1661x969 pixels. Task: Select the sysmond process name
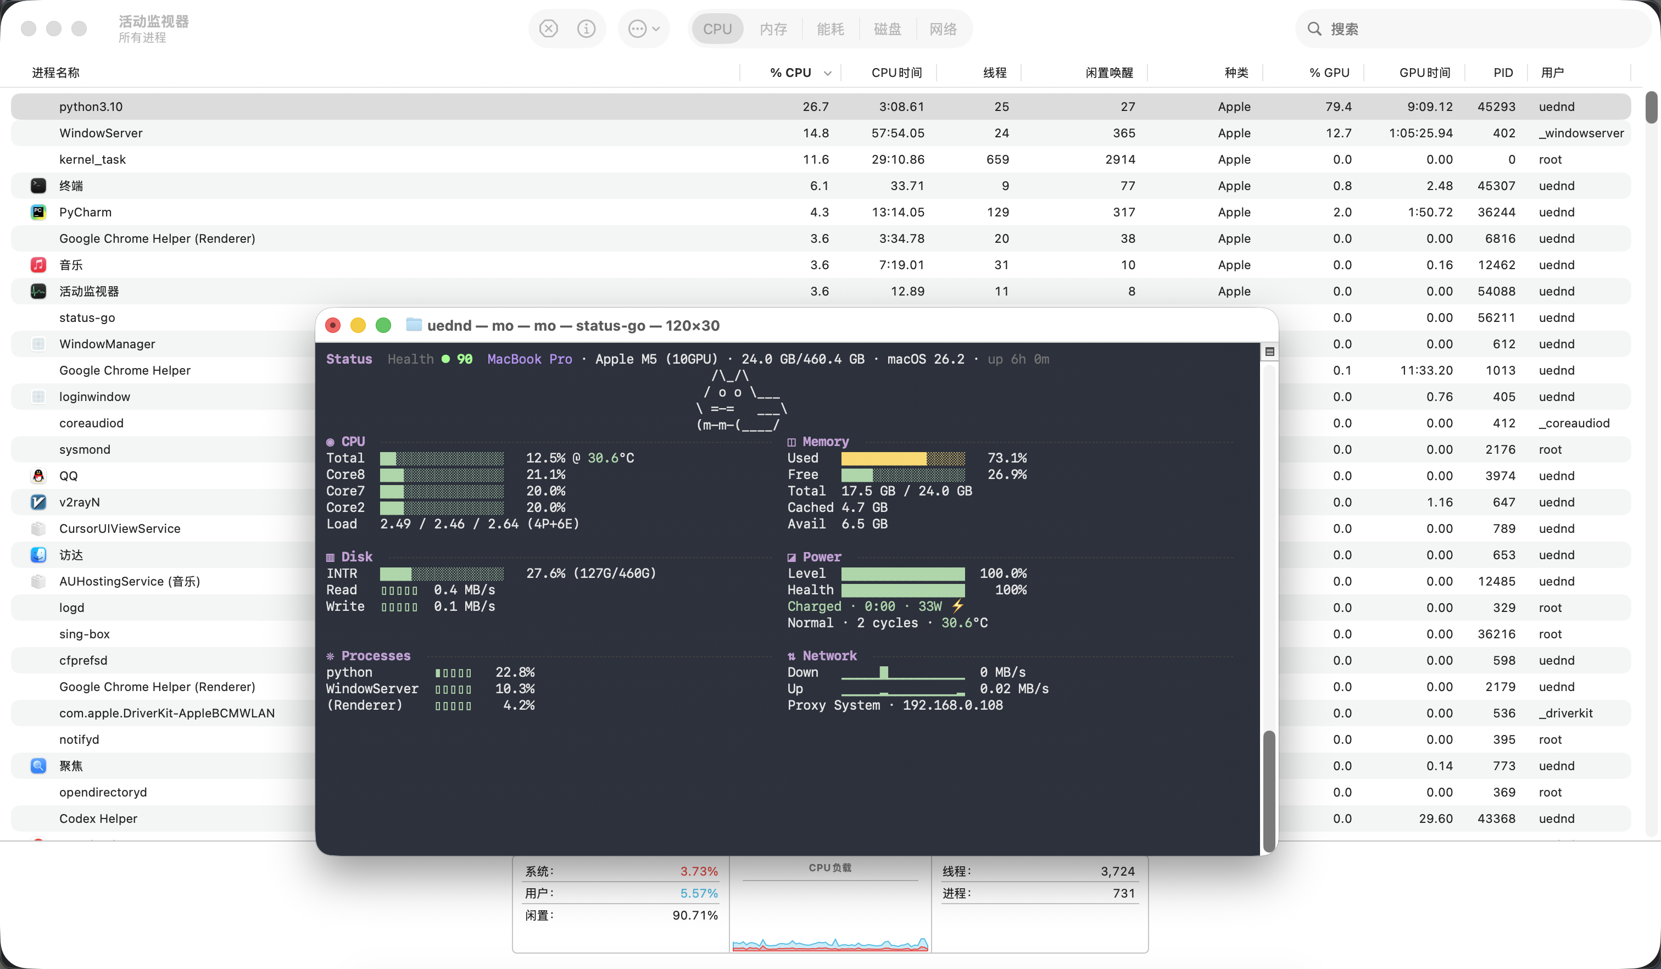point(85,449)
